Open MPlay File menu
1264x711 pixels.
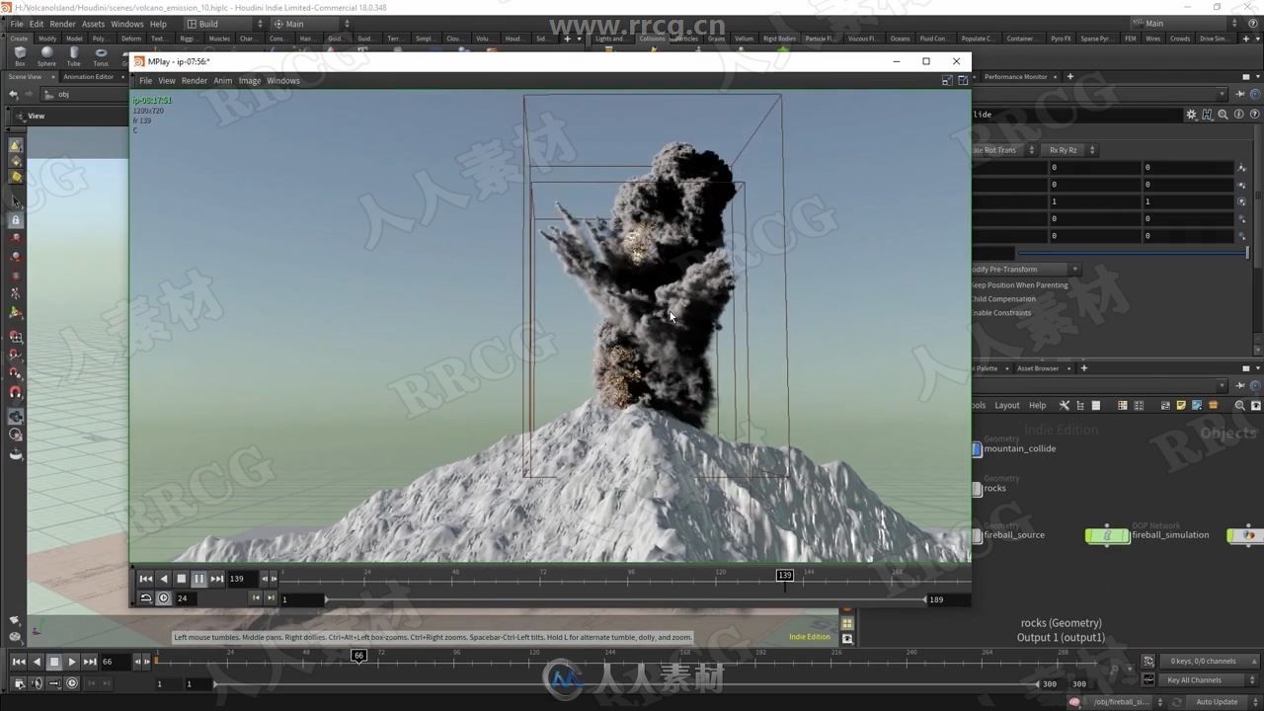[x=145, y=81]
